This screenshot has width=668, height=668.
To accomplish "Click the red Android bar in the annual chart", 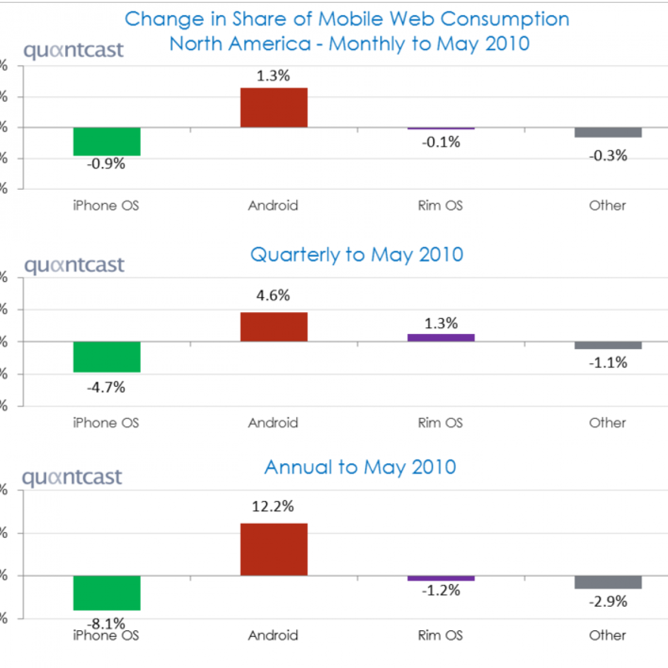I will coord(273,549).
